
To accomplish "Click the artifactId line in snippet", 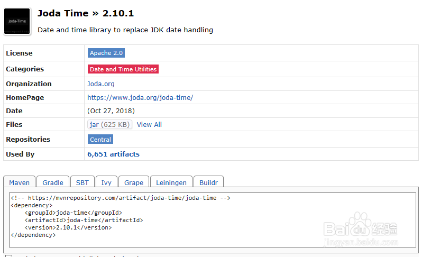I will click(x=84, y=220).
